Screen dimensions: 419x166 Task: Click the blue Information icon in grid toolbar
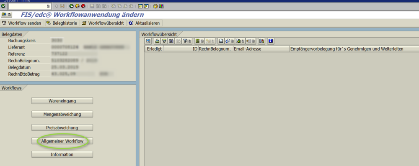pyautogui.click(x=271, y=41)
